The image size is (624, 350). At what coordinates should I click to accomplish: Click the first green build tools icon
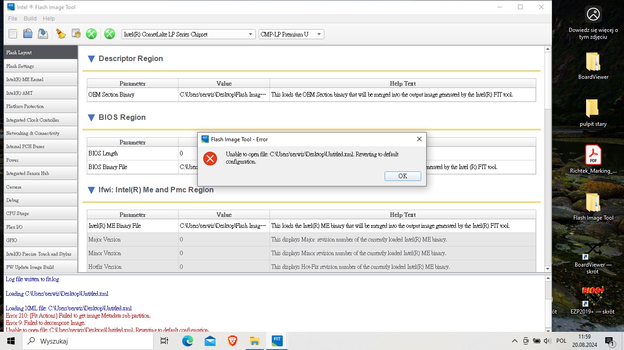[x=91, y=34]
